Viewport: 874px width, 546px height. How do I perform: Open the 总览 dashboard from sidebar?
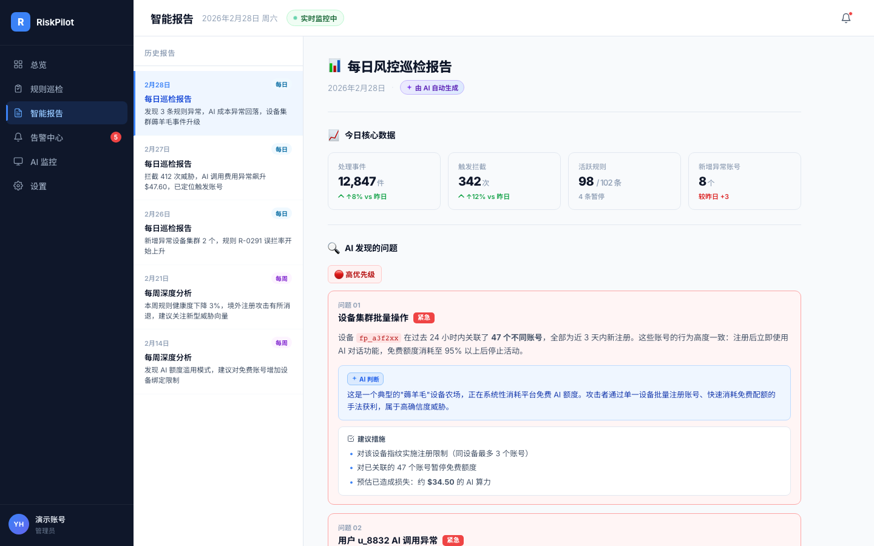[x=38, y=64]
